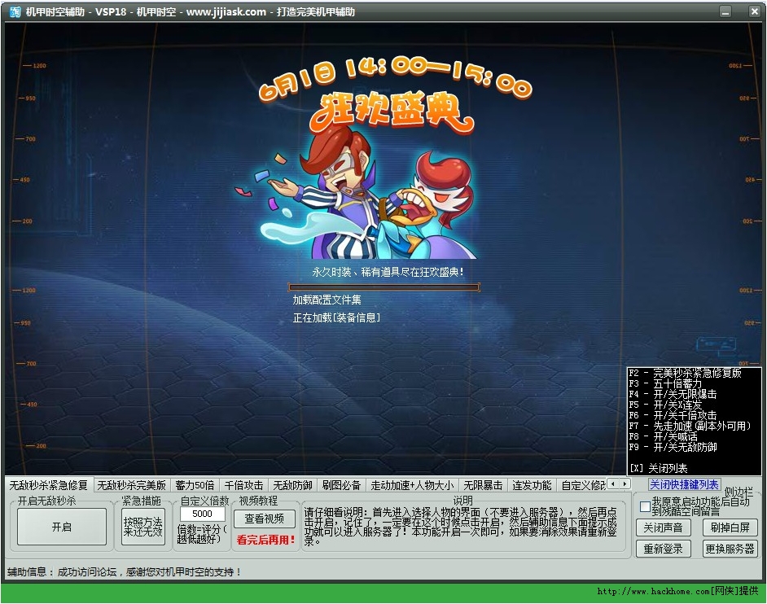The width and height of the screenshot is (767, 604).
Task: Click the 侧边栏 label
Action: [x=739, y=491]
